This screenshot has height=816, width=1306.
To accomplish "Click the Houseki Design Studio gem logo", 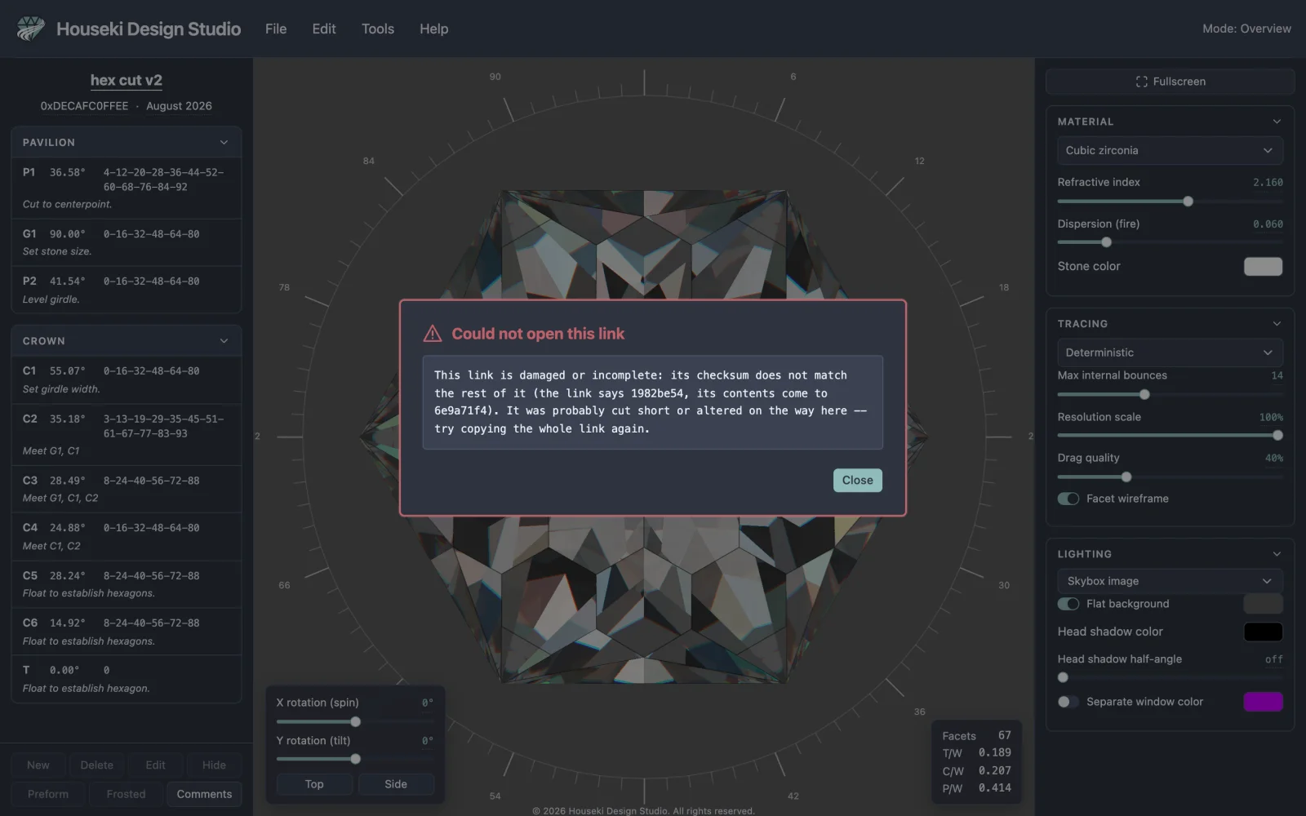I will [31, 29].
